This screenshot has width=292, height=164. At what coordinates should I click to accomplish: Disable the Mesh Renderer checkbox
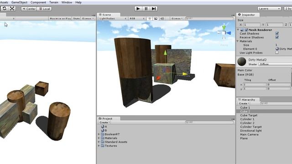pos(246,30)
